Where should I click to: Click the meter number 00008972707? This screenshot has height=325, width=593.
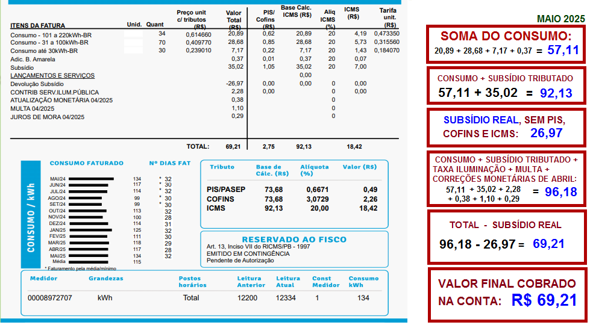pyautogui.click(x=50, y=298)
